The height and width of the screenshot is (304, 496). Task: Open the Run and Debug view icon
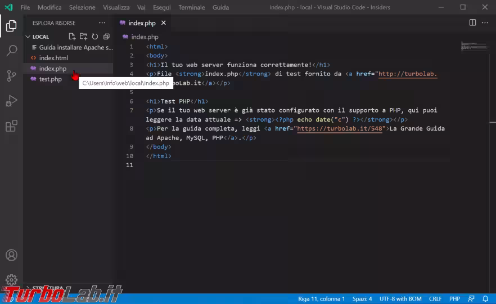11,101
